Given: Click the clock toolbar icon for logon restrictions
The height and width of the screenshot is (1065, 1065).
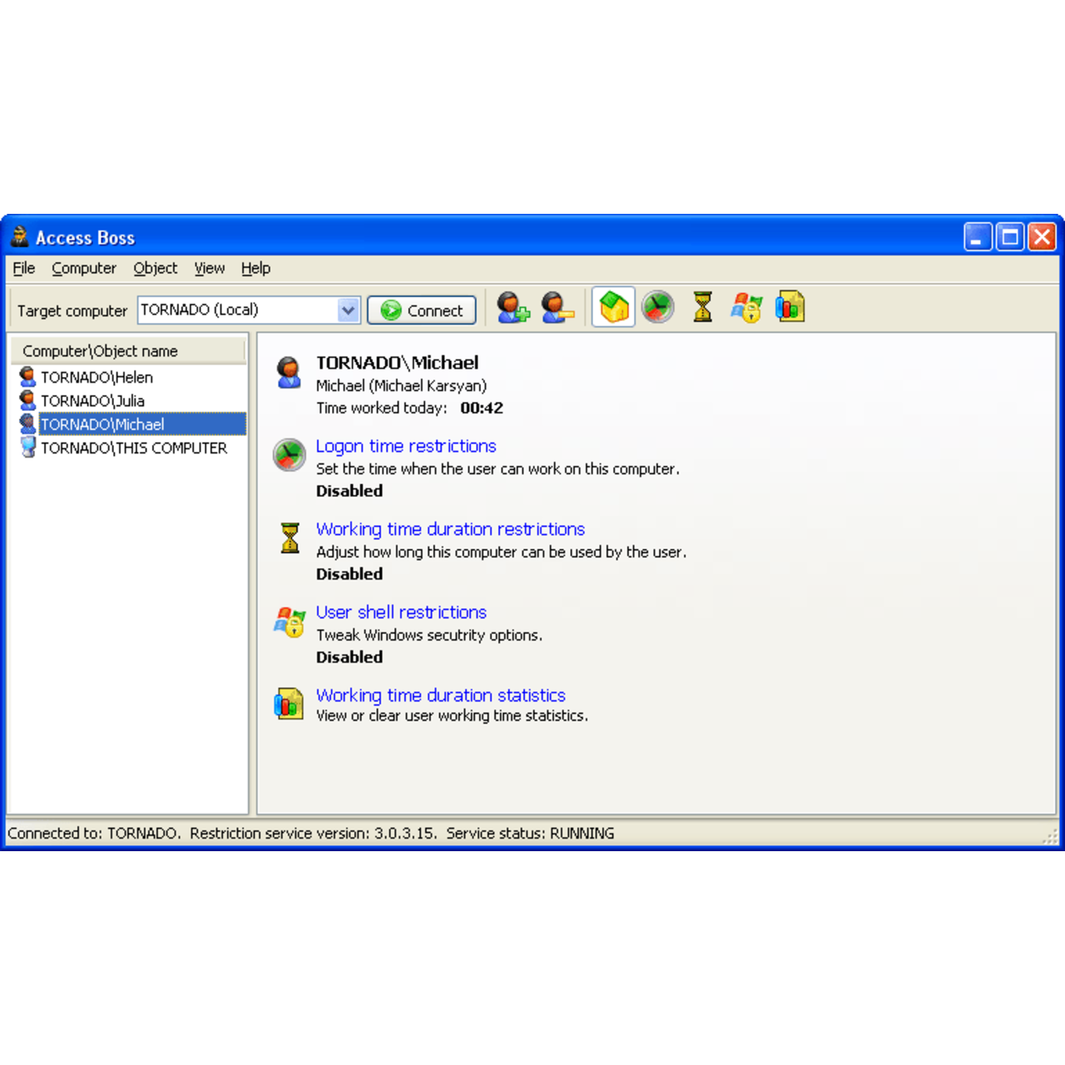Looking at the screenshot, I should pyautogui.click(x=657, y=306).
